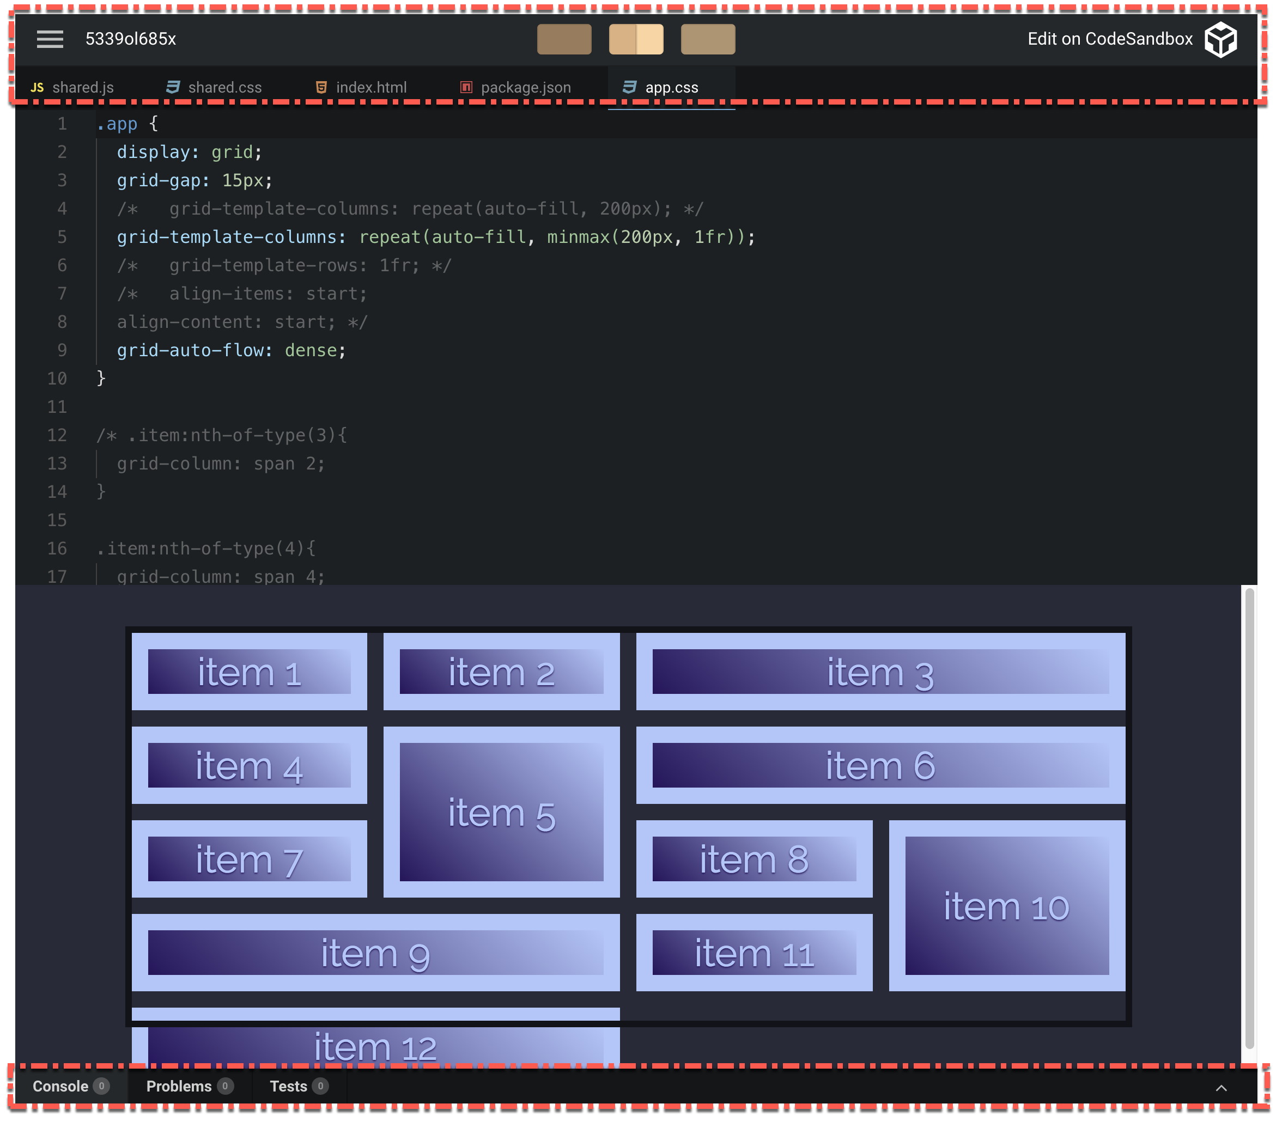This screenshot has width=1276, height=1122.
Task: Click the 'item 8' box in preview
Action: pyautogui.click(x=754, y=859)
